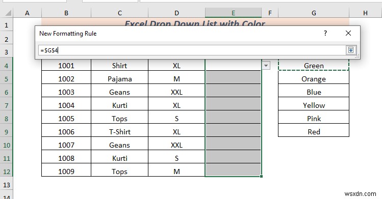This screenshot has width=382, height=199.
Task: Click the select-all corner of the sheet
Action: tap(7, 13)
